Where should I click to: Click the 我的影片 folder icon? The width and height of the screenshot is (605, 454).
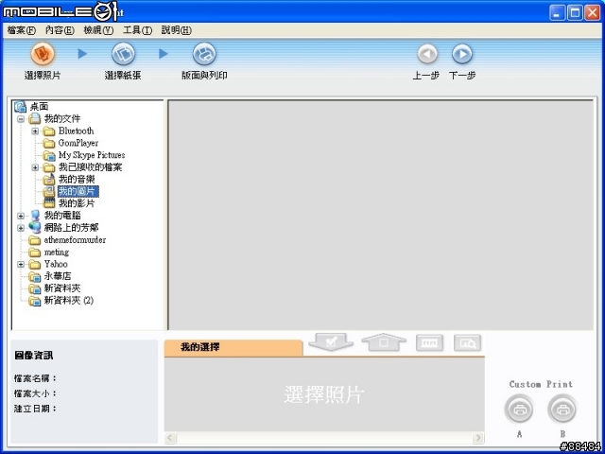point(49,203)
